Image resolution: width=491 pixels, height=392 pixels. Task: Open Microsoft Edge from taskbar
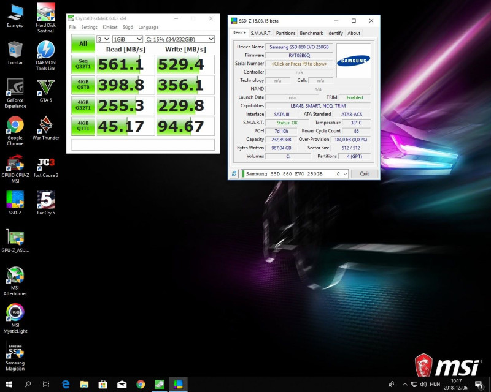(x=66, y=384)
